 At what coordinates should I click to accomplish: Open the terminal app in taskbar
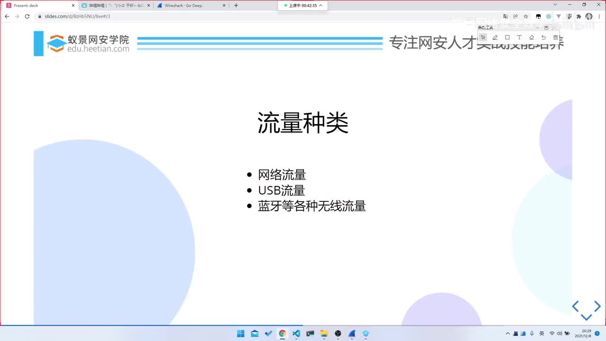point(310,333)
